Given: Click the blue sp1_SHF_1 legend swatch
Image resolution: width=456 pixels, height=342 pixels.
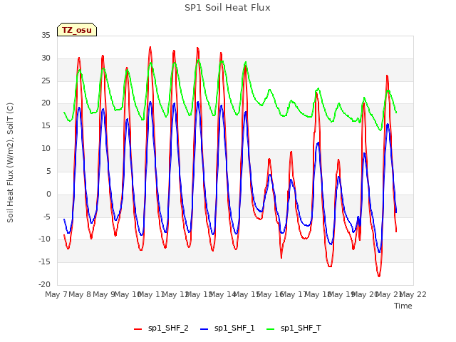Looking at the screenshot, I should 204,329.
